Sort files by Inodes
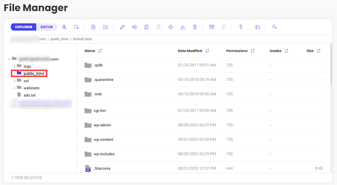The height and width of the screenshot is (185, 337). 286,51
